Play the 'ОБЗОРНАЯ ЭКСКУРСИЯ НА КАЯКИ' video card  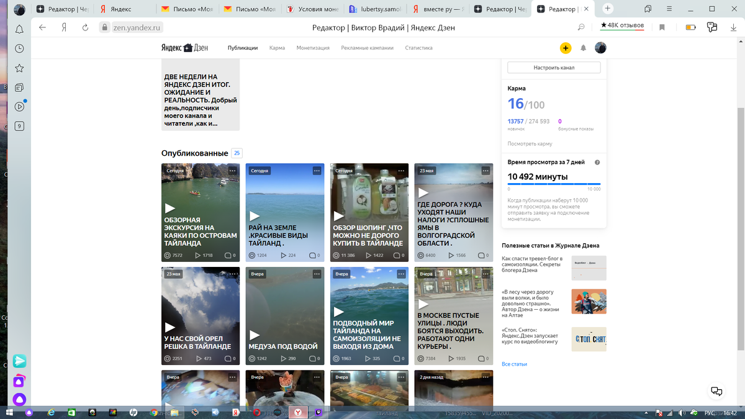(x=169, y=209)
